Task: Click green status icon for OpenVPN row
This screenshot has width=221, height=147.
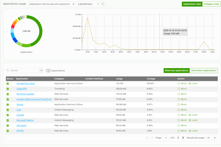Action: coord(8,89)
